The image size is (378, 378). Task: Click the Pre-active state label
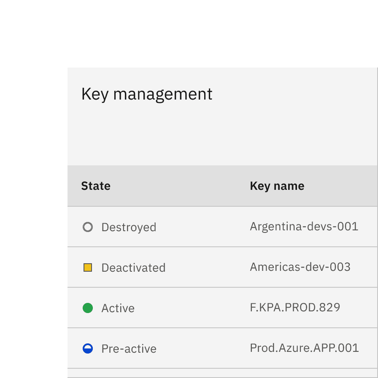tap(129, 349)
